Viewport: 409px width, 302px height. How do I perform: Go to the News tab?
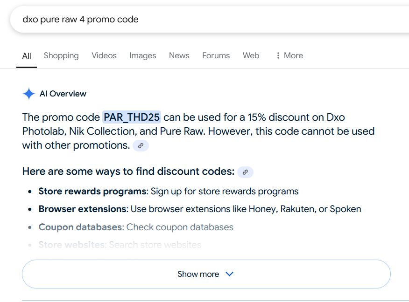pos(179,55)
